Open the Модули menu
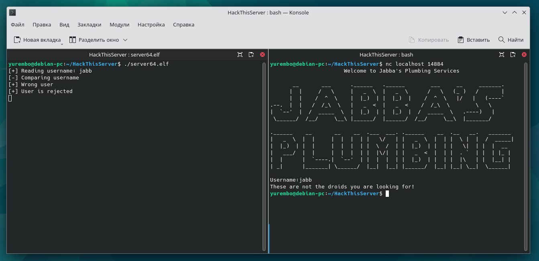Viewport: 539px width, 261px height. pyautogui.click(x=119, y=24)
